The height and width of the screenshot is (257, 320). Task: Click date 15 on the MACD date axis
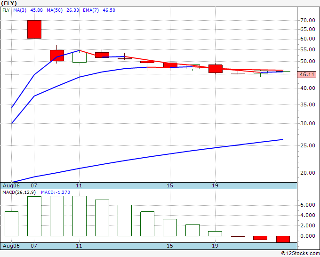click(170, 246)
